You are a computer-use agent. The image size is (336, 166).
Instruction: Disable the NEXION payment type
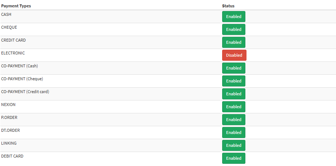tap(234, 107)
